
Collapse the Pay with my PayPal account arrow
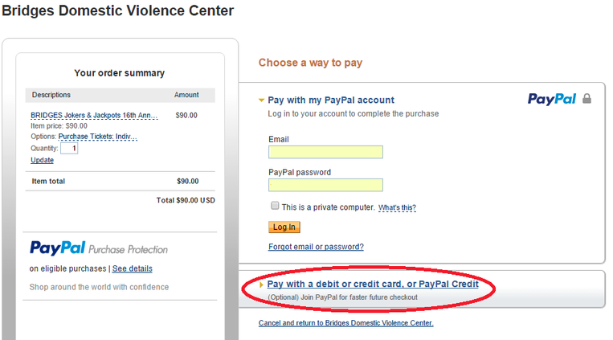(x=262, y=100)
